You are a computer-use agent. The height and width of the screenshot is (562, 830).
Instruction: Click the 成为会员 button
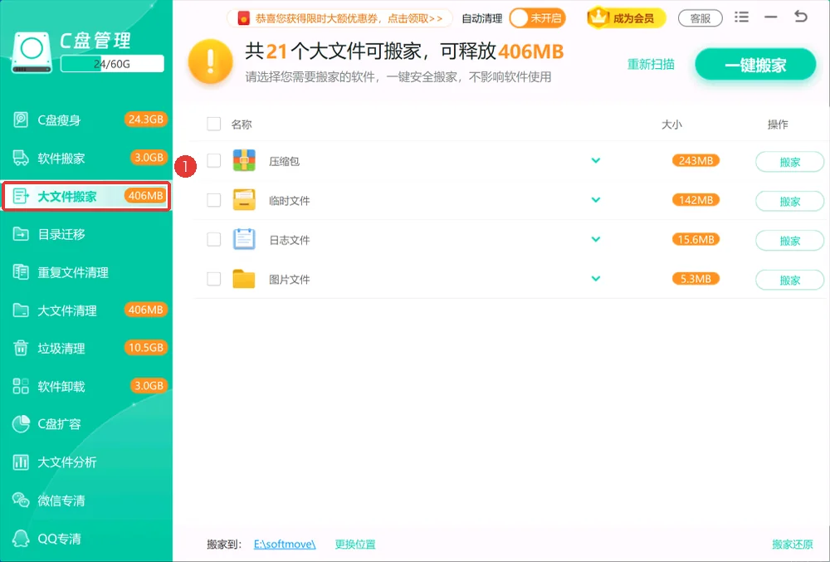[x=627, y=18]
